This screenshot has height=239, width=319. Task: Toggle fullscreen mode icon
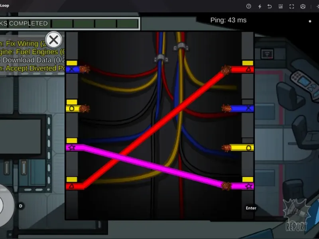click(x=292, y=6)
